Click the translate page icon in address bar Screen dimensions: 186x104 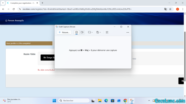(x=166, y=9)
